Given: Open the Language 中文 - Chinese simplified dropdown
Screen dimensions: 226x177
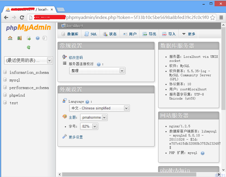Looking at the screenshot, I should [100, 108].
